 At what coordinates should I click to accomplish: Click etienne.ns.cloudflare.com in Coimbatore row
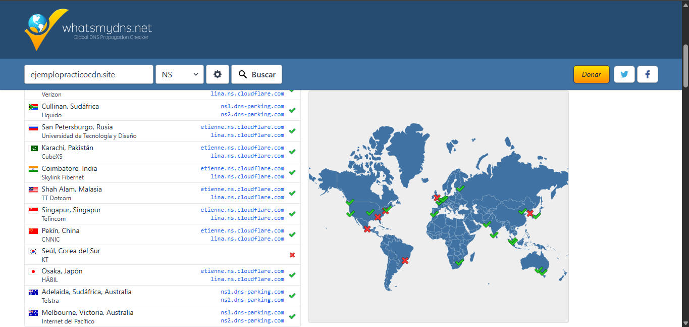tap(242, 168)
